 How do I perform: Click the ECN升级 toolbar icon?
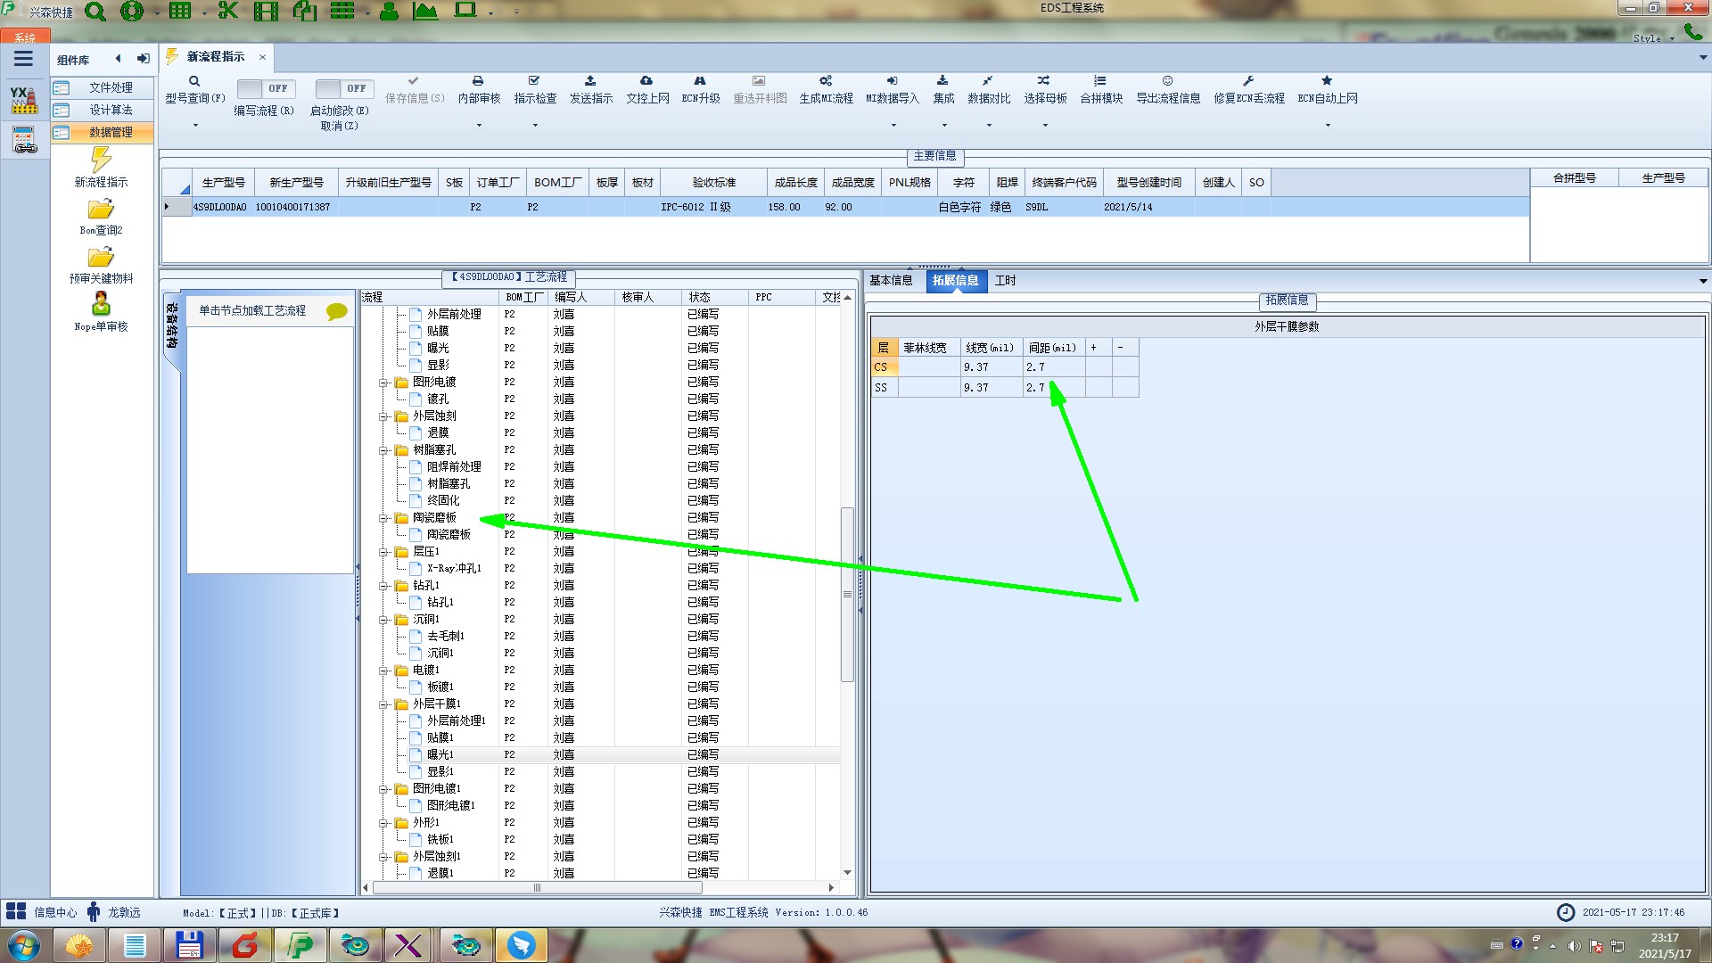(x=700, y=81)
